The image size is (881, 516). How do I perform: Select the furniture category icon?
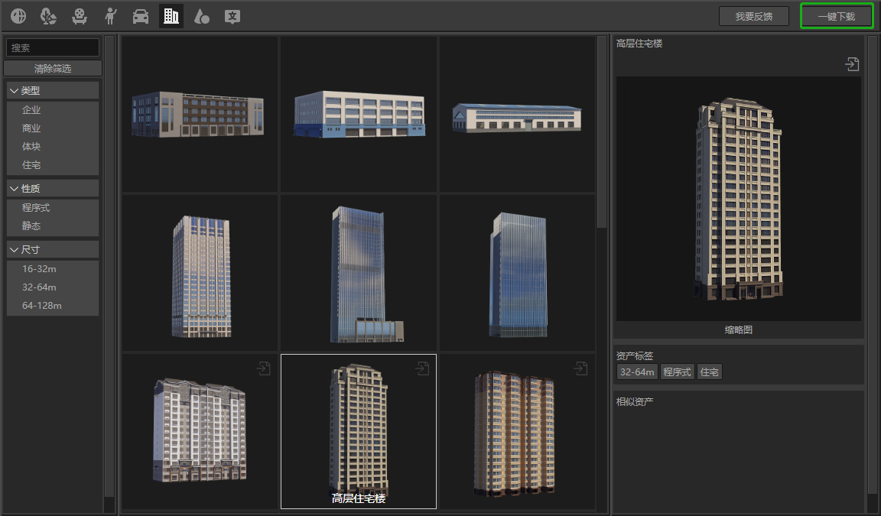[80, 15]
